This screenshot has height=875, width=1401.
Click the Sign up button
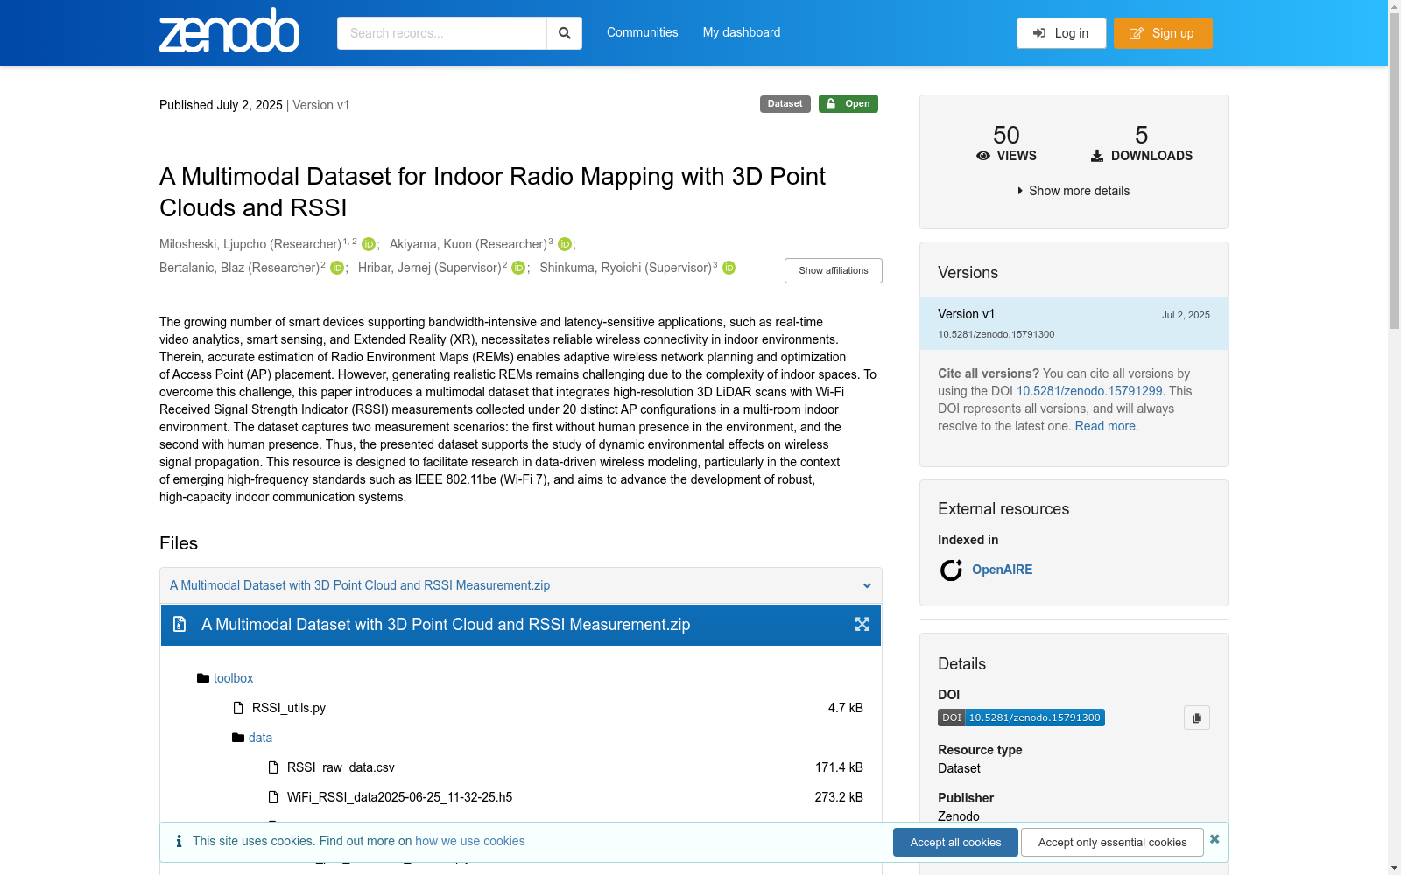pyautogui.click(x=1163, y=33)
